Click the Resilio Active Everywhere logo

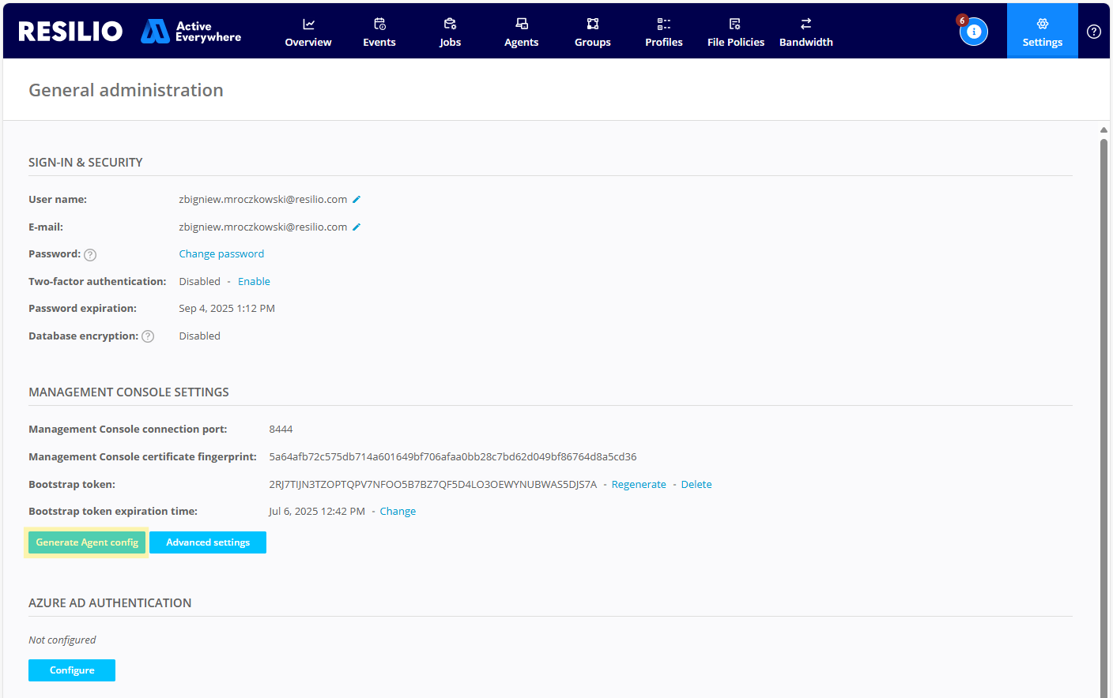pos(130,32)
